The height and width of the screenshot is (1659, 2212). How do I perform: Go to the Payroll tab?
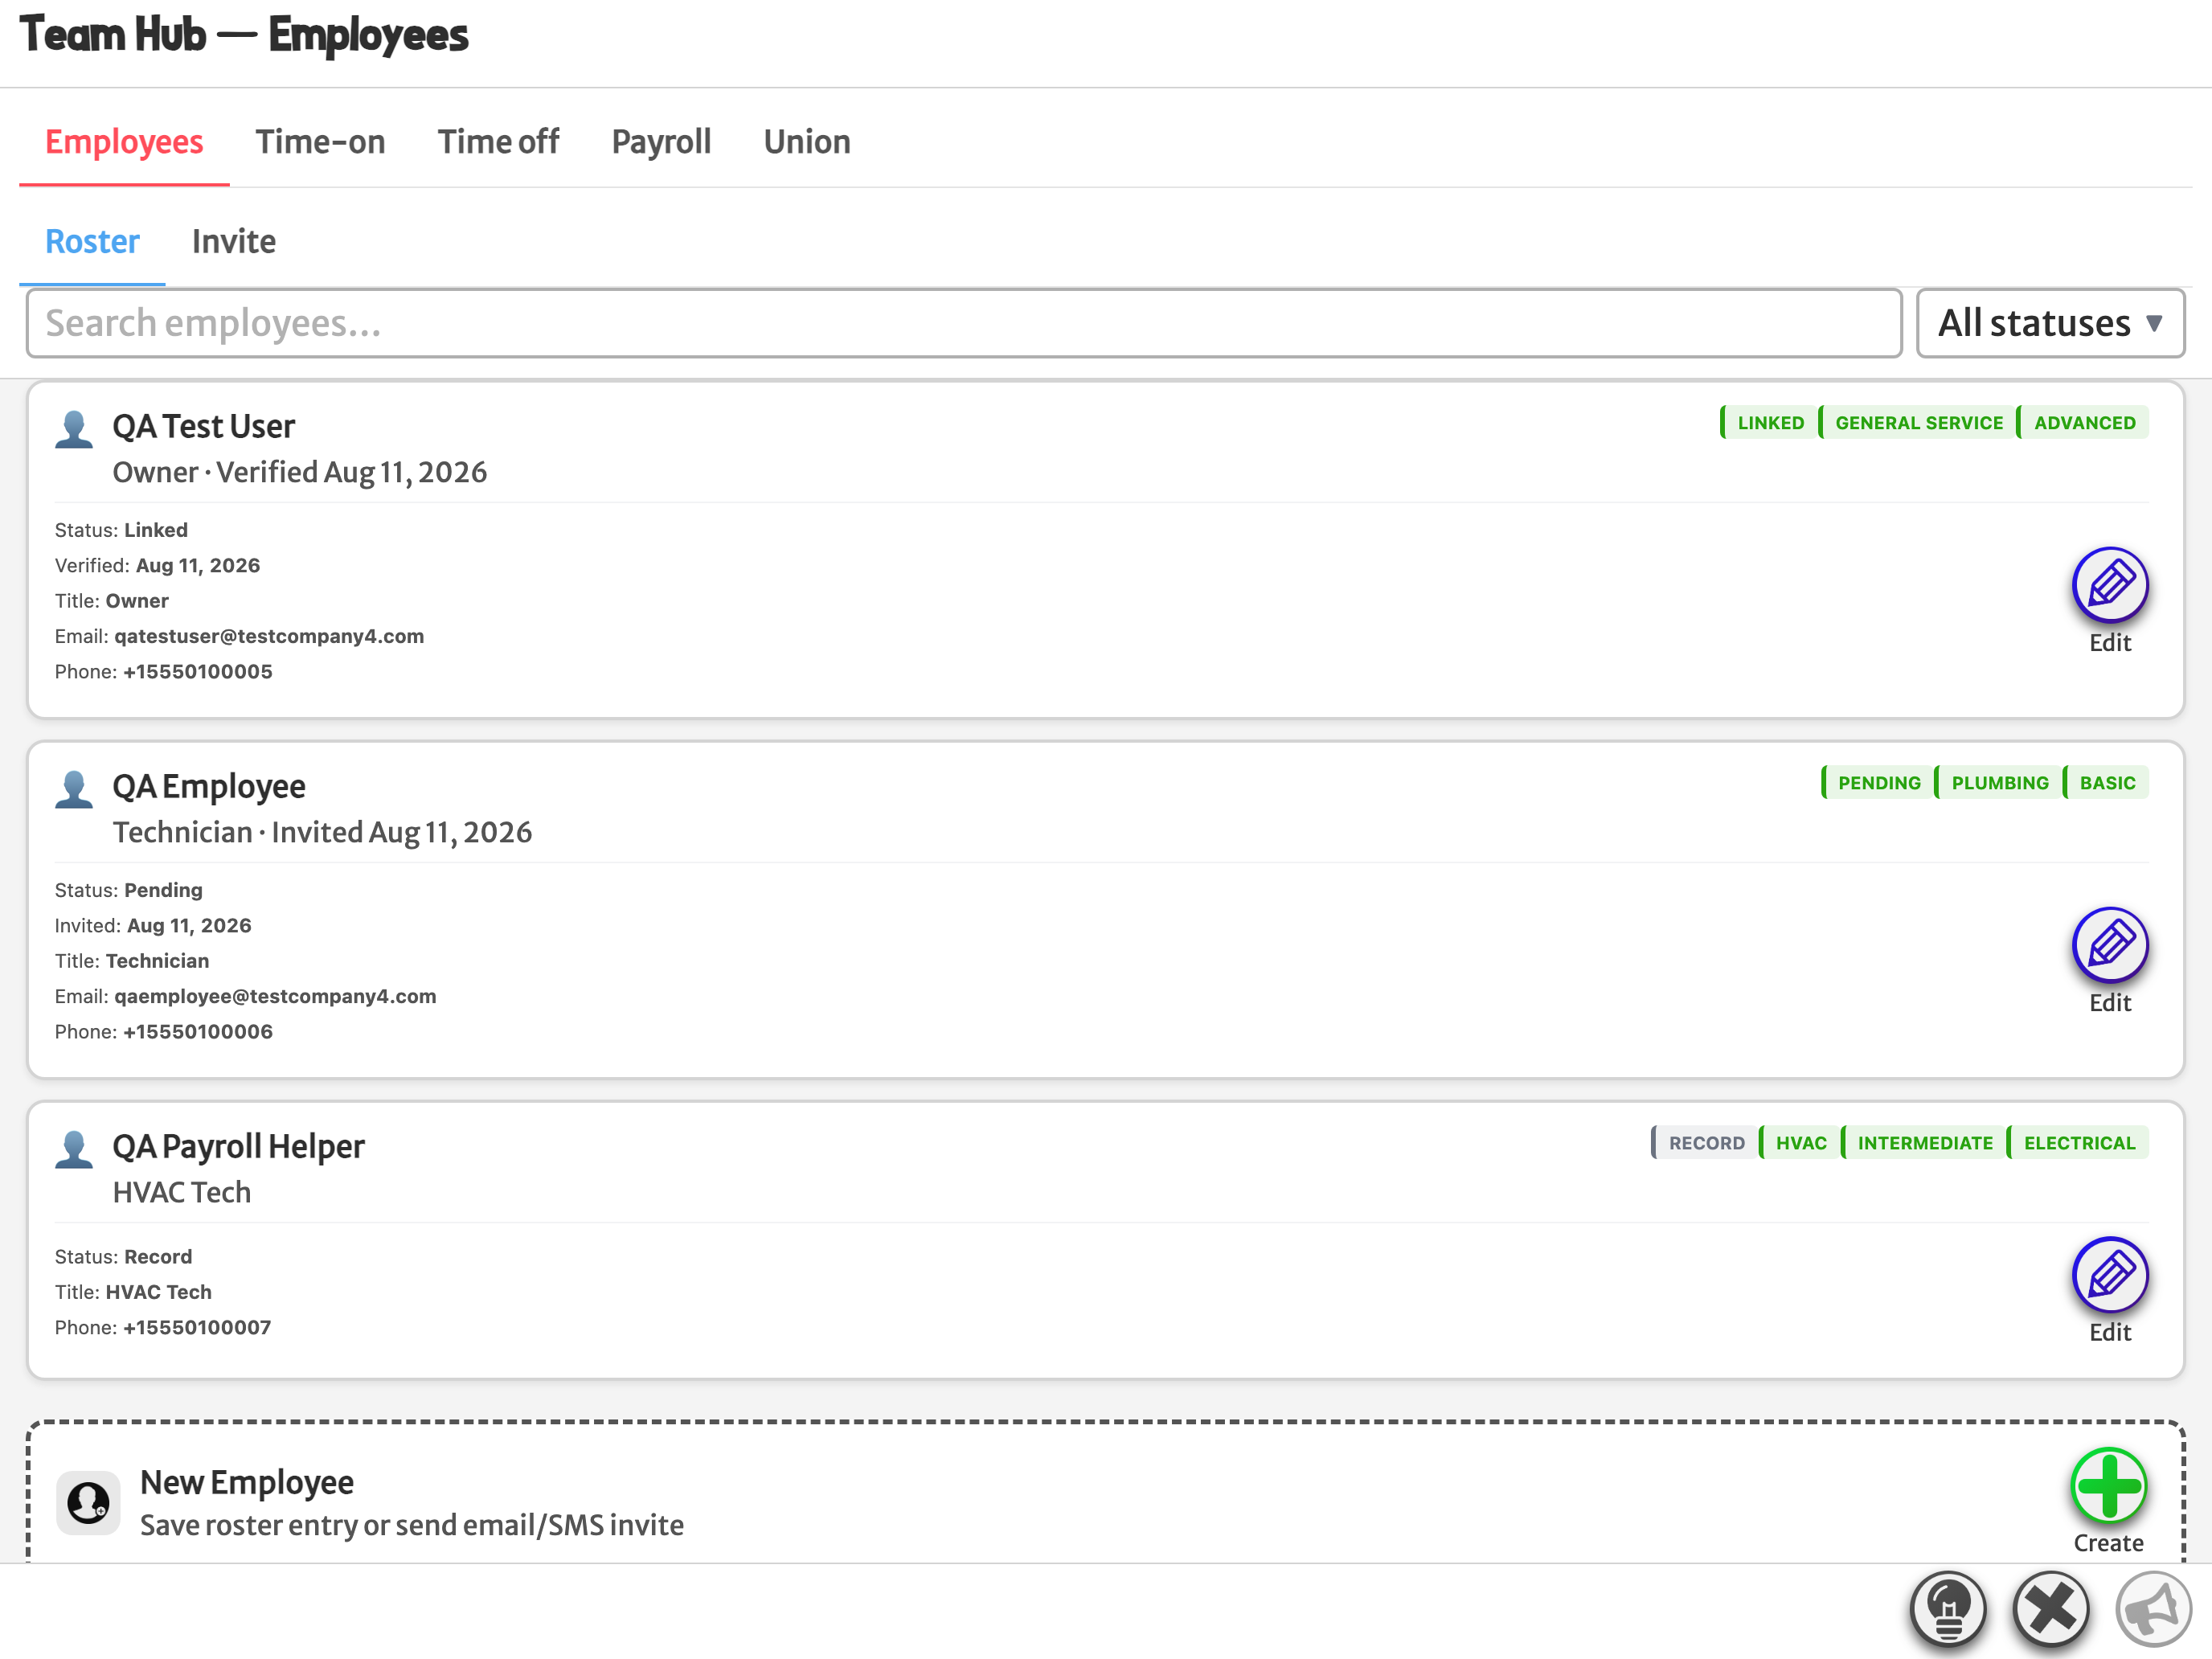(661, 142)
